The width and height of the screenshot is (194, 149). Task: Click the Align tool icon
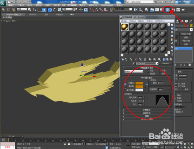point(140,10)
